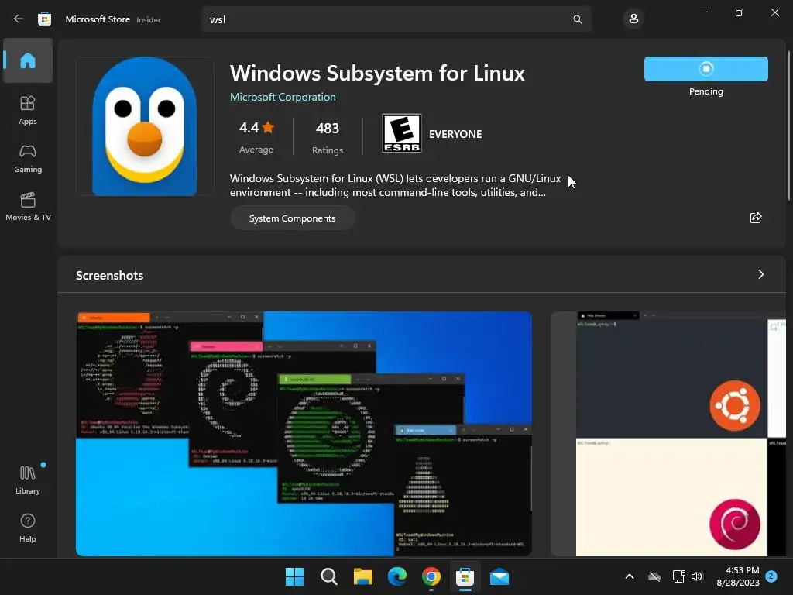Launch Google Chrome from taskbar
This screenshot has height=595, width=793.
(431, 576)
